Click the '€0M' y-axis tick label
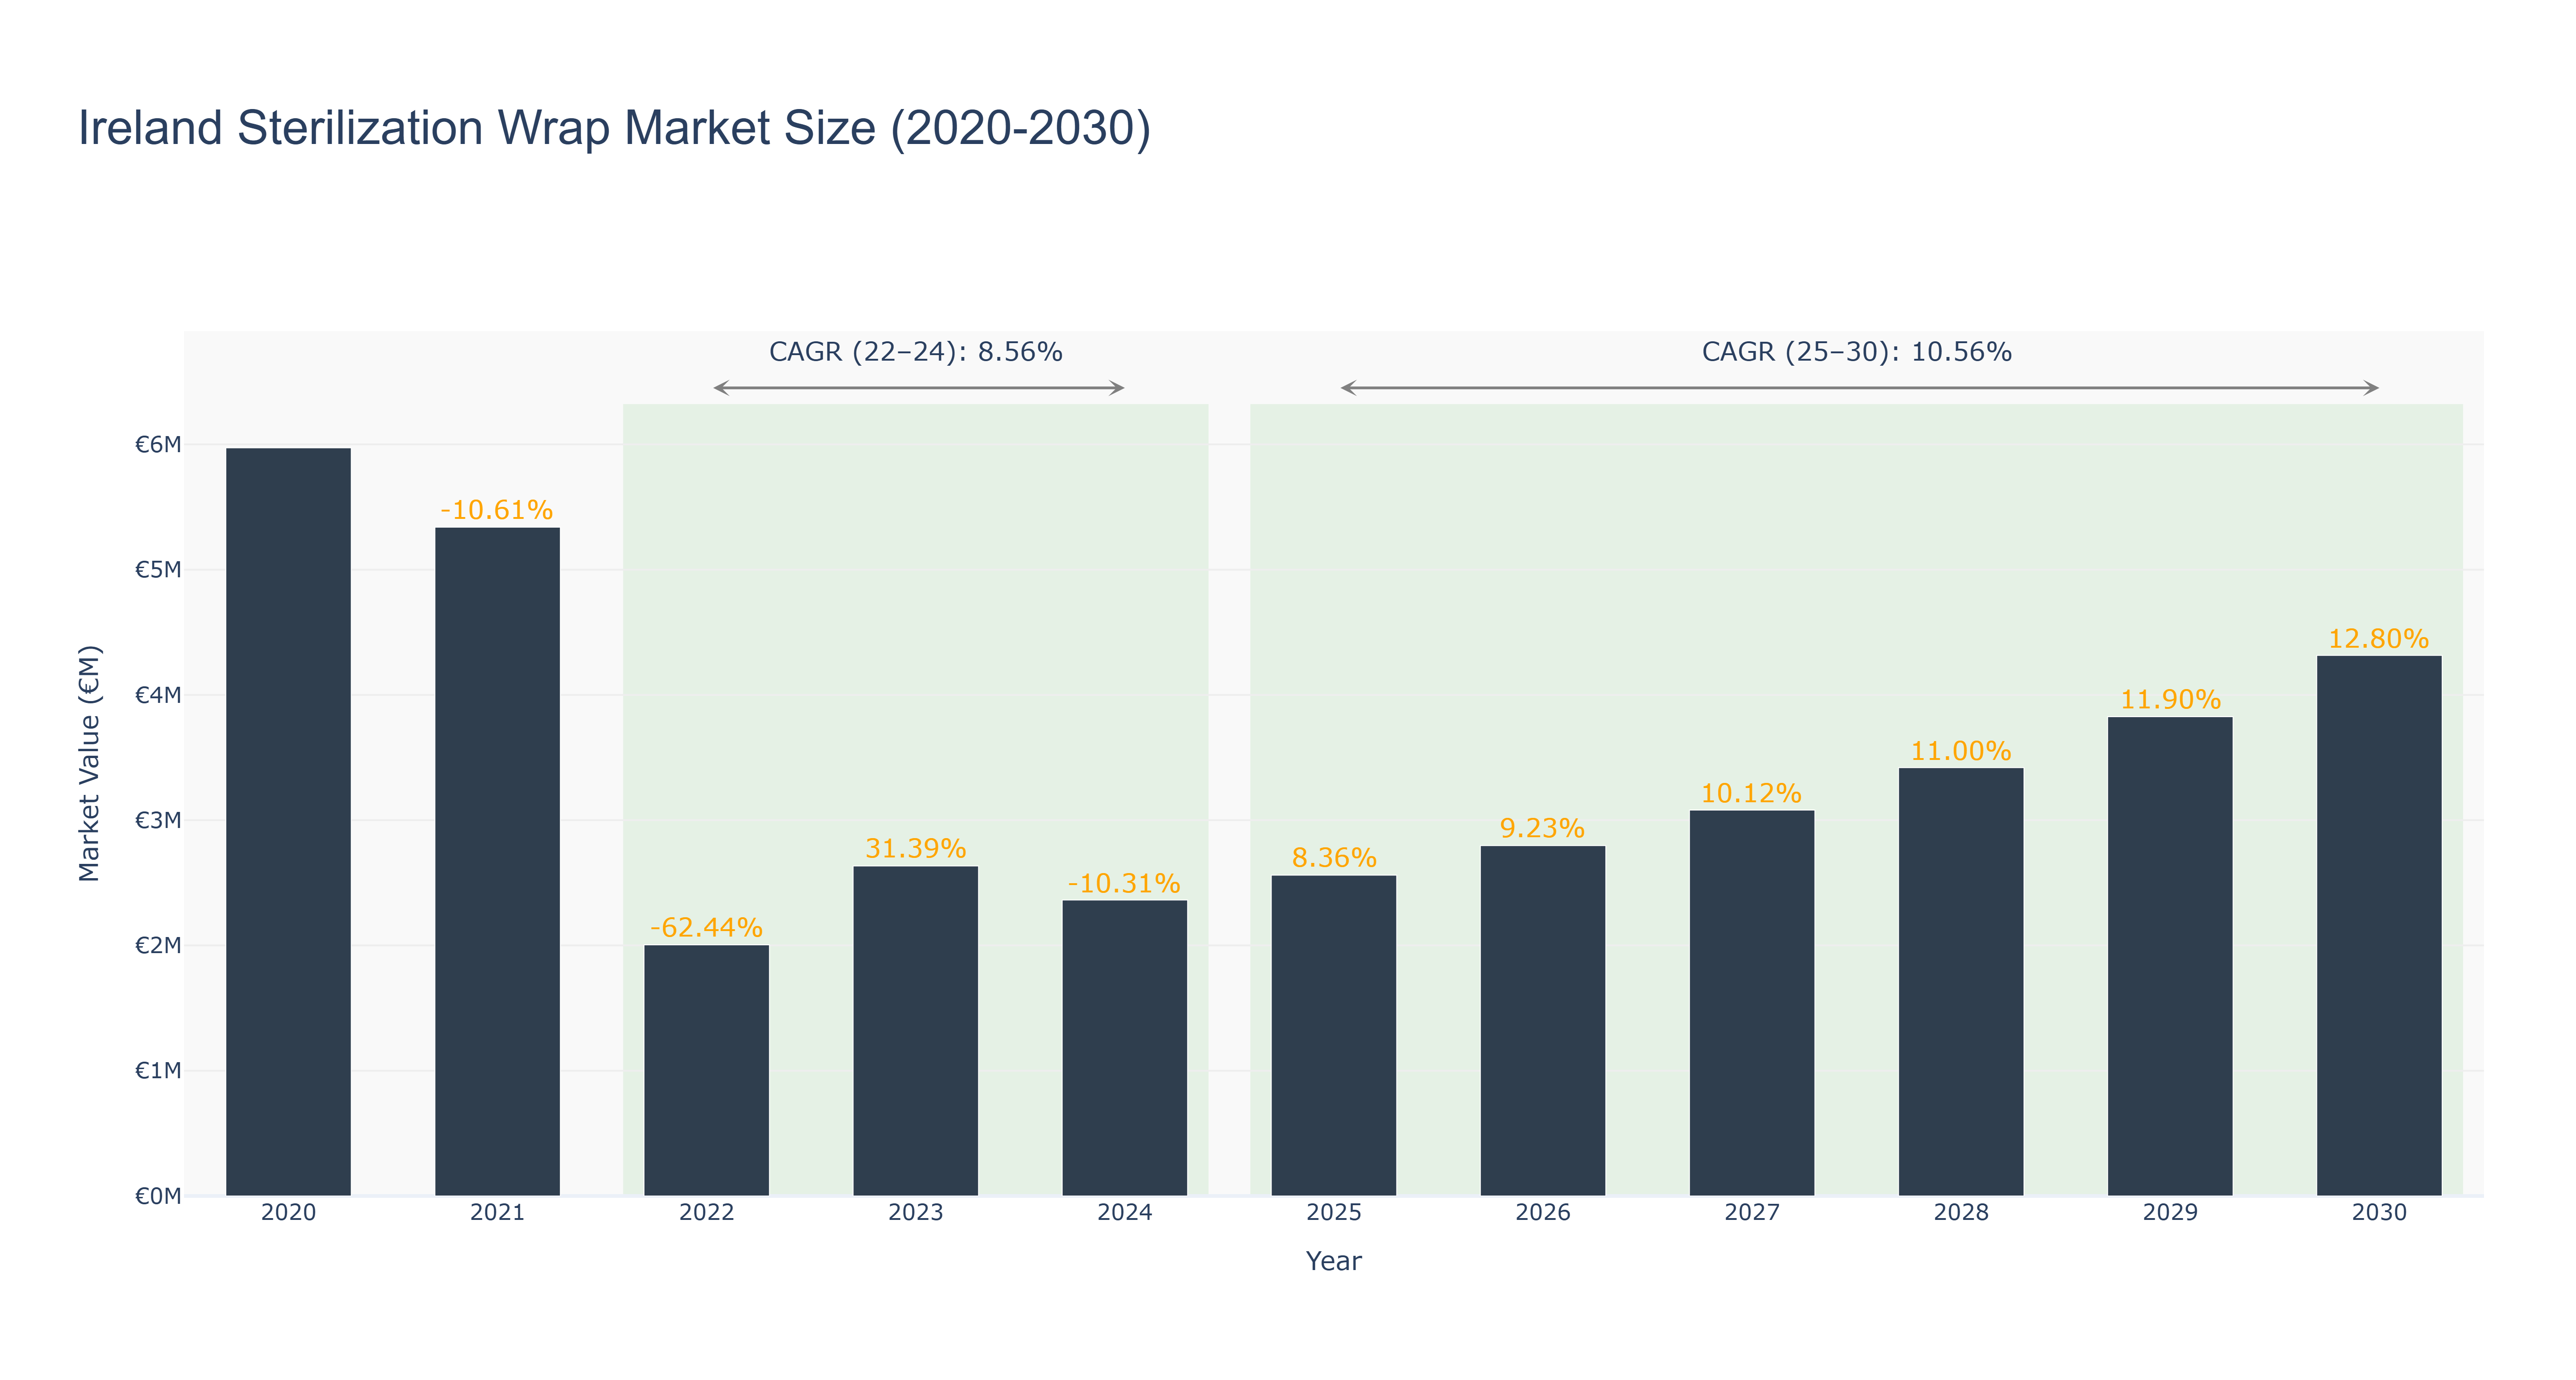This screenshot has height=1380, width=2576. (x=158, y=1196)
